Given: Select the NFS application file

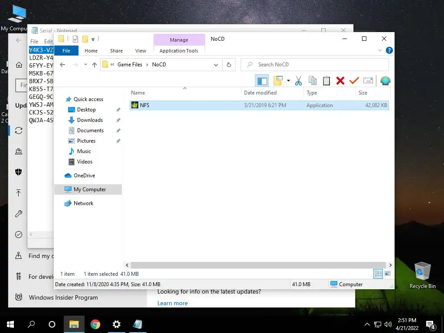Looking at the screenshot, I should coord(259,105).
